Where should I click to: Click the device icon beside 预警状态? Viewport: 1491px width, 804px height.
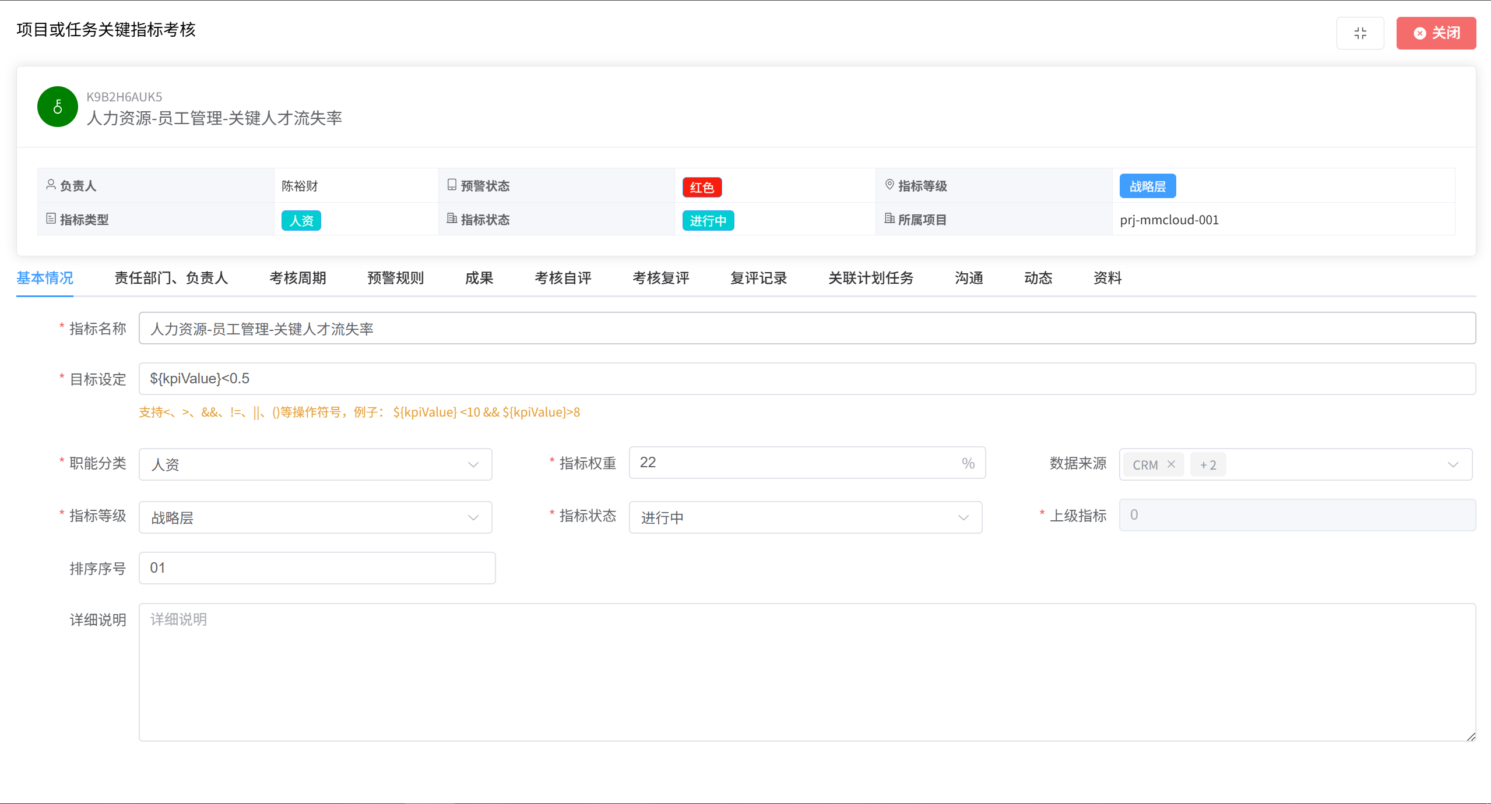coord(452,185)
